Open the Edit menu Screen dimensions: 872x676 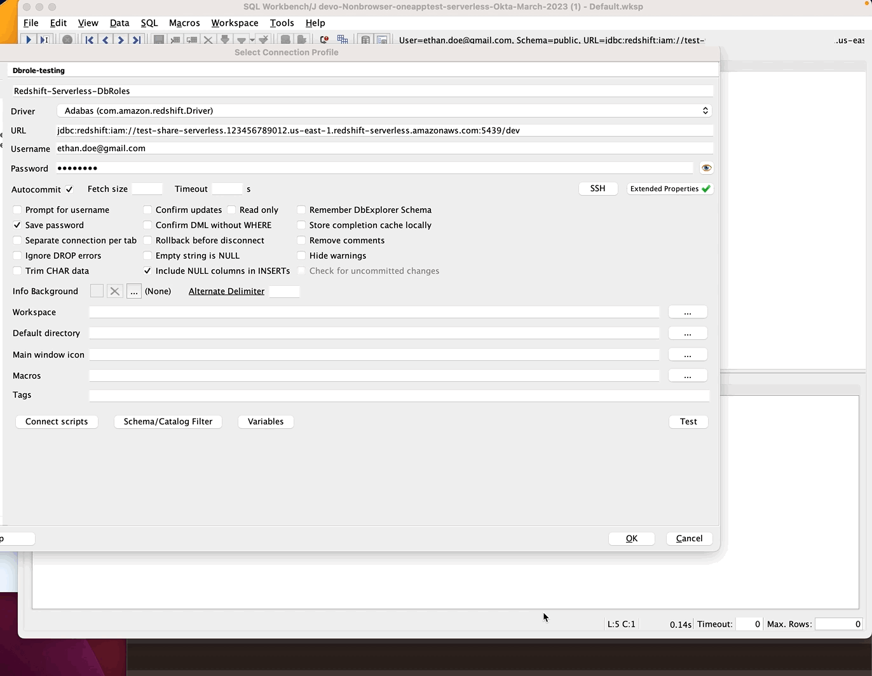click(58, 23)
